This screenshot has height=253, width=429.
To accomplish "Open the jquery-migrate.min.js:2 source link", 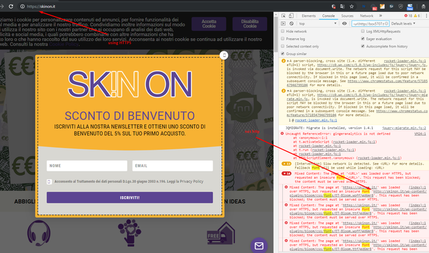I will [404, 128].
